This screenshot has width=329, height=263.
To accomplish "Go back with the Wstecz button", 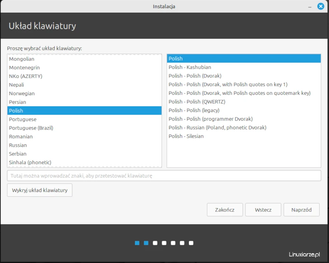I will (263, 210).
